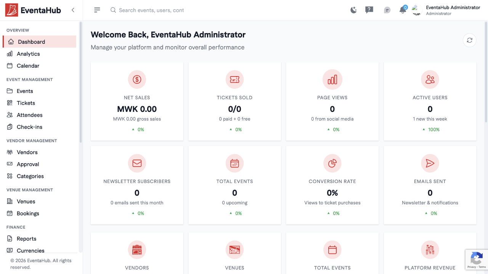Toggle dark mode with the moon icon
The height and width of the screenshot is (274, 488).
click(354, 10)
